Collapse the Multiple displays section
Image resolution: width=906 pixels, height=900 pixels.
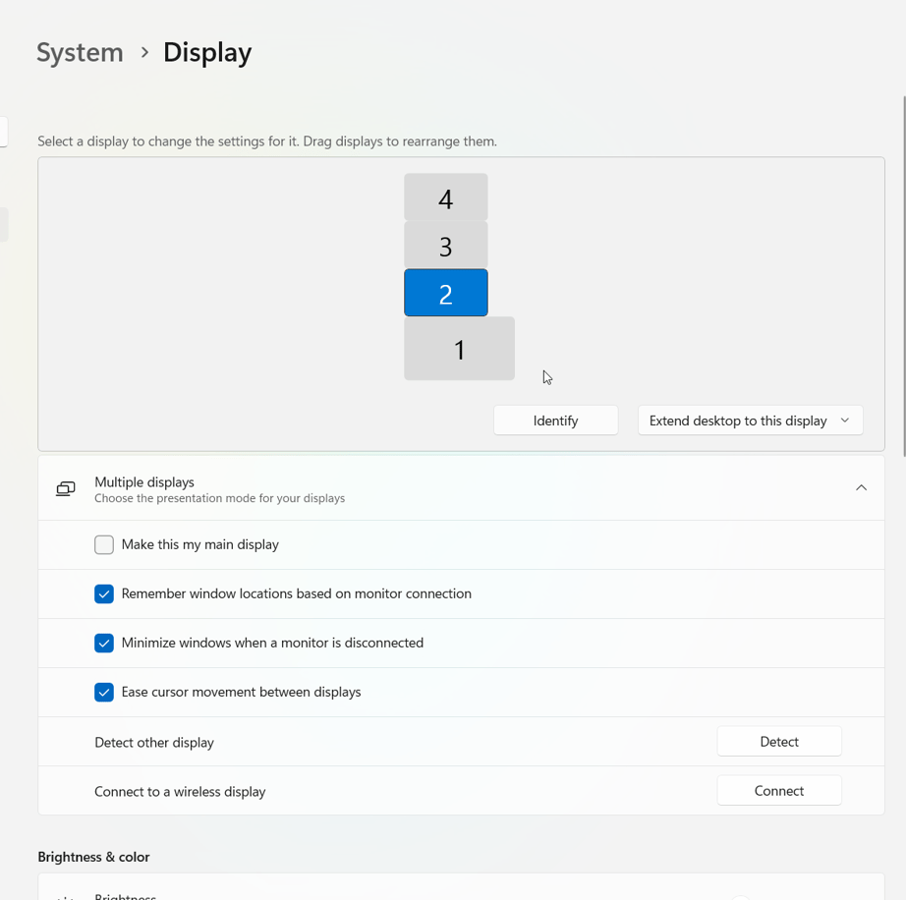(x=861, y=487)
